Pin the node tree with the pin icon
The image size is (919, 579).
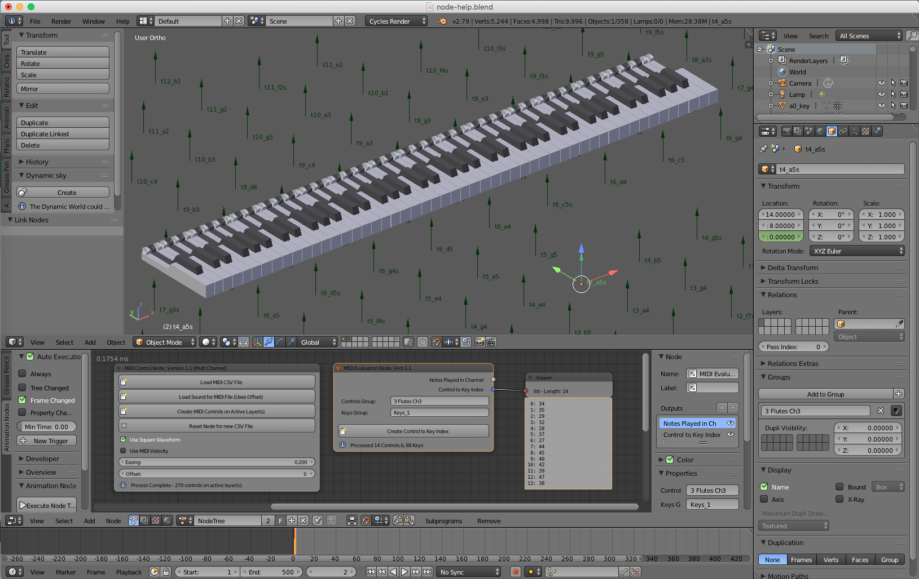[x=318, y=520]
